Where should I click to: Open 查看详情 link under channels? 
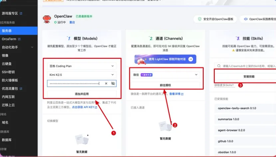(x=175, y=94)
